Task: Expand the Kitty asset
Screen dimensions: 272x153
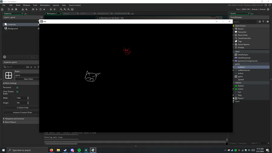Action: [x=233, y=95]
